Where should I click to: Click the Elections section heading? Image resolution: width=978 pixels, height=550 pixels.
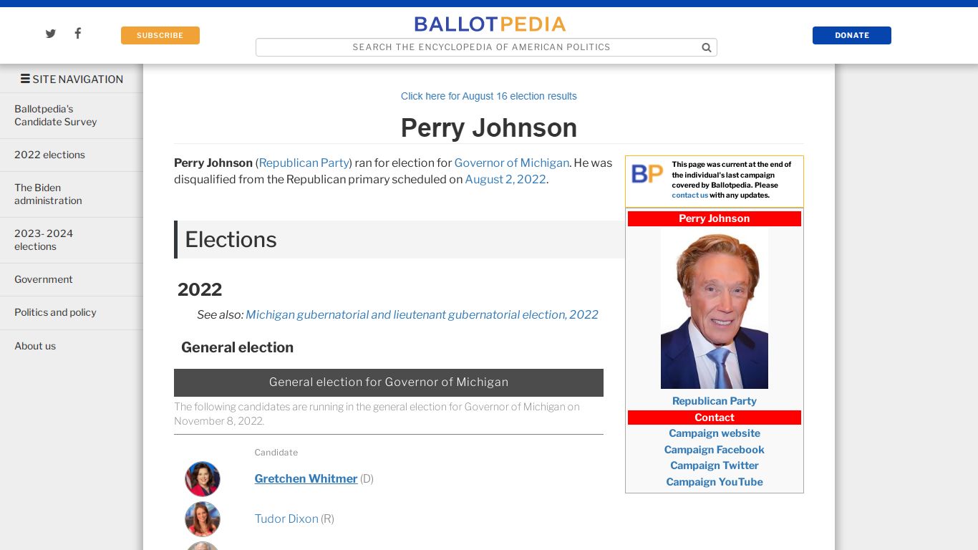pyautogui.click(x=231, y=239)
